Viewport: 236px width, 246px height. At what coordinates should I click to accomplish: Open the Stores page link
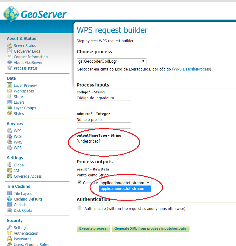pos(19,97)
